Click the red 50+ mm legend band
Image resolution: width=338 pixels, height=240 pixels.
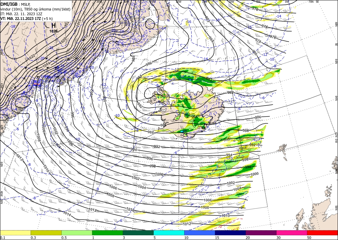pos(322,233)
